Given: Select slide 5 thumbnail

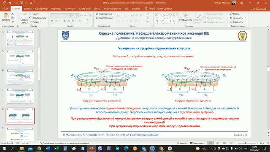Looking at the screenshot, I should [20, 58].
